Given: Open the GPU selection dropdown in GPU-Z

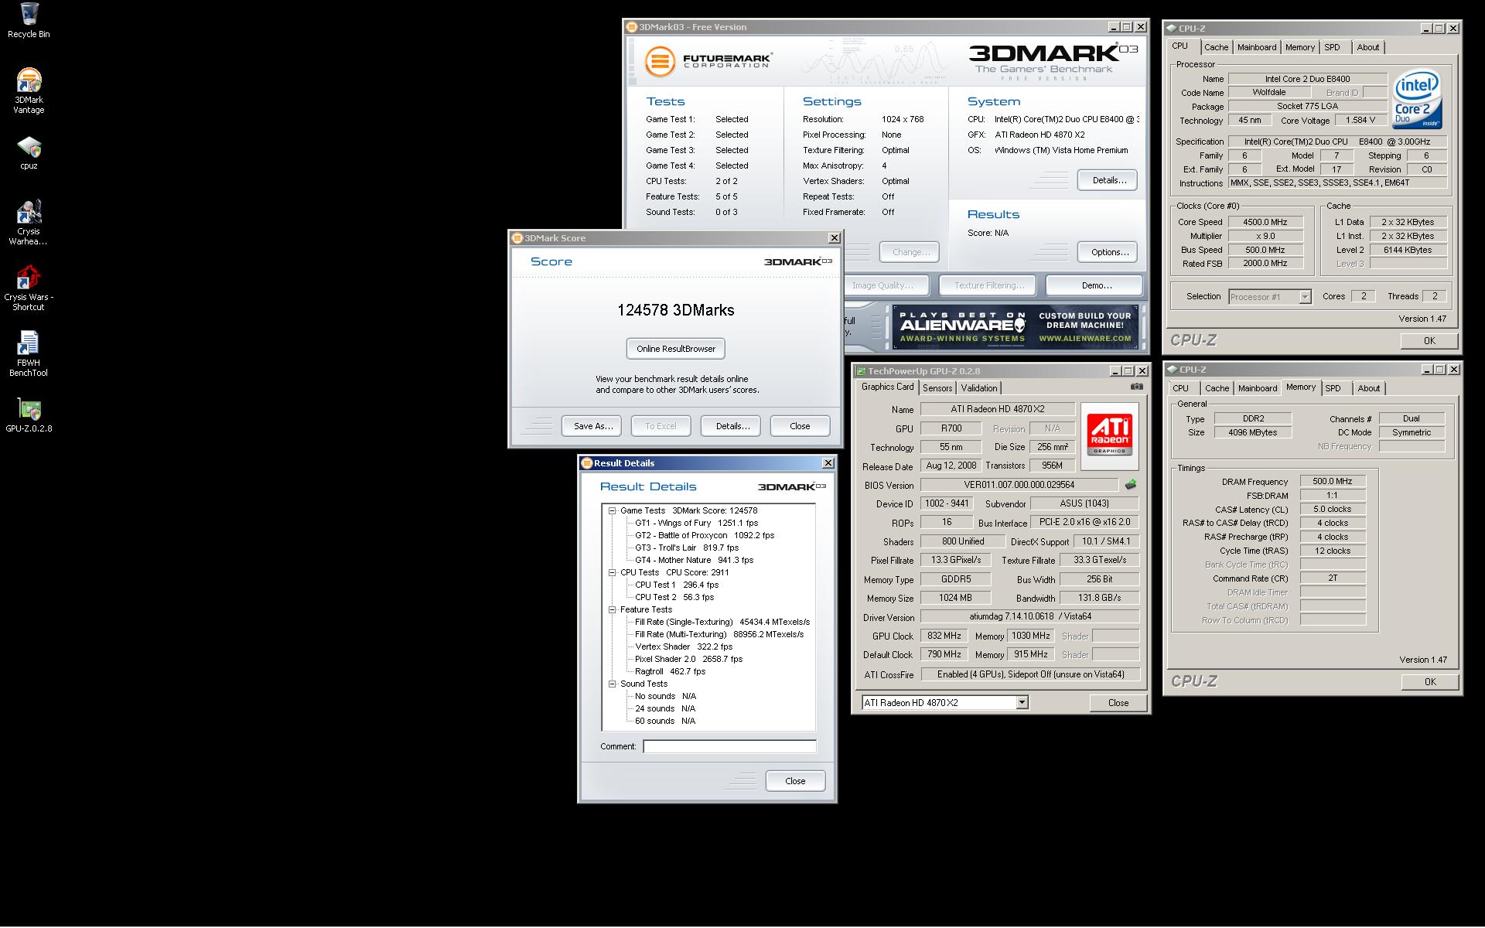Looking at the screenshot, I should pyautogui.click(x=1022, y=702).
